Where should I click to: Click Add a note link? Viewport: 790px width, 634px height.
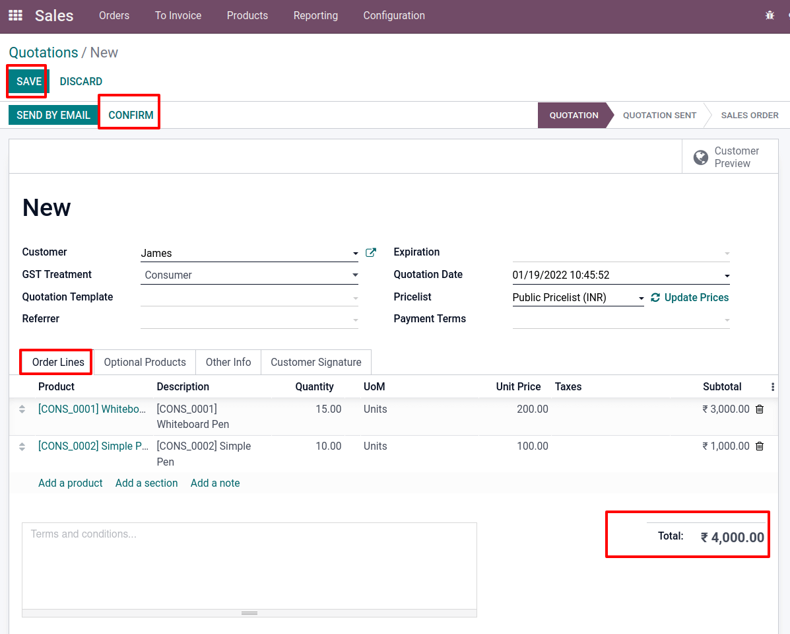215,483
